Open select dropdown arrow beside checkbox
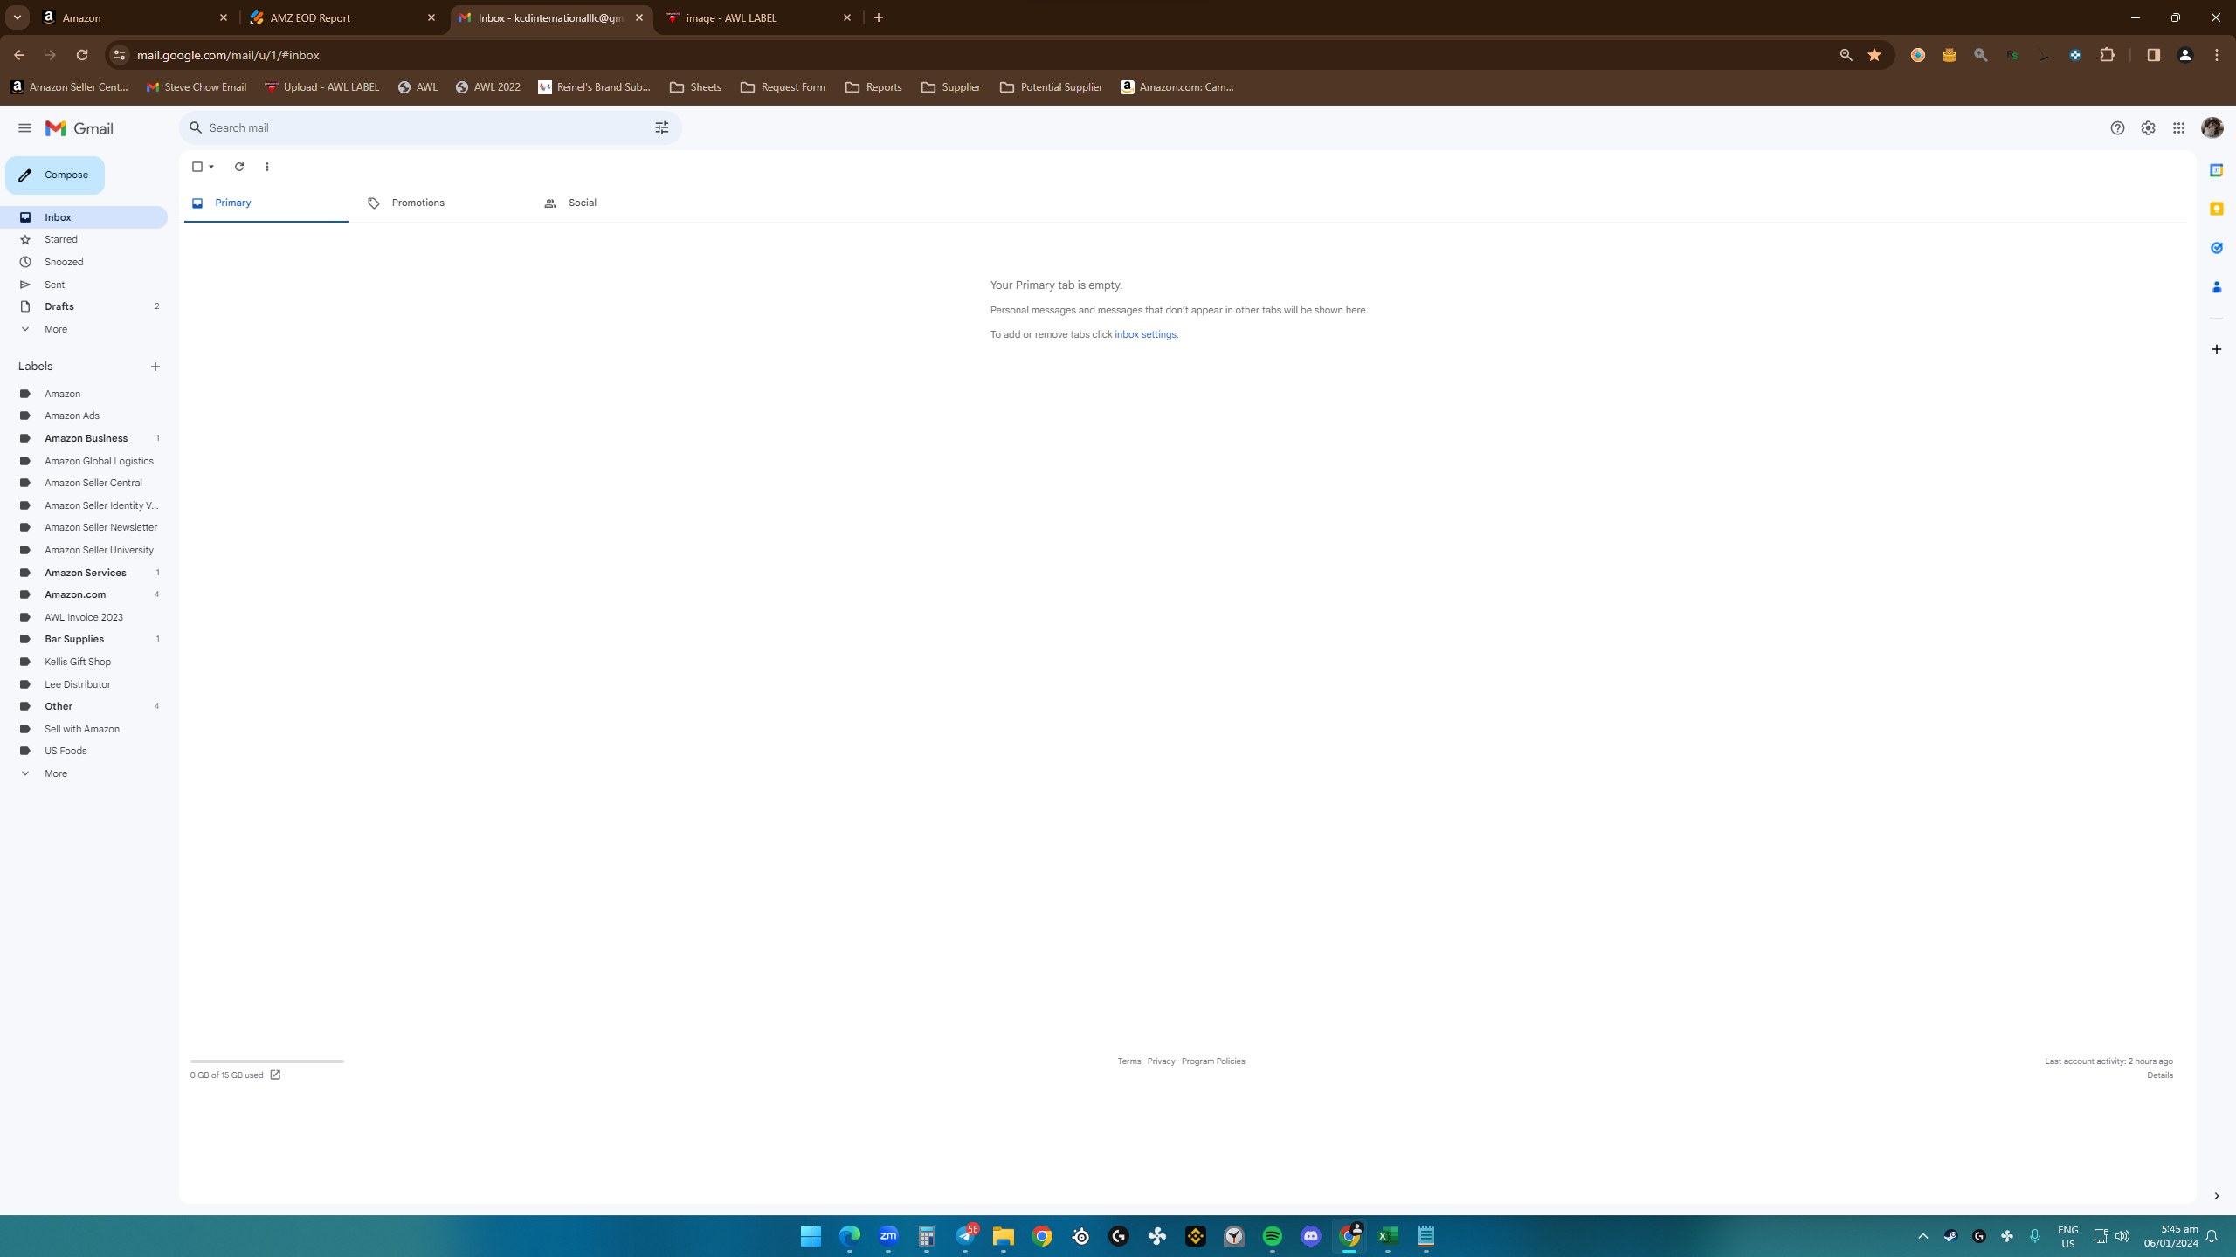 tap(211, 167)
